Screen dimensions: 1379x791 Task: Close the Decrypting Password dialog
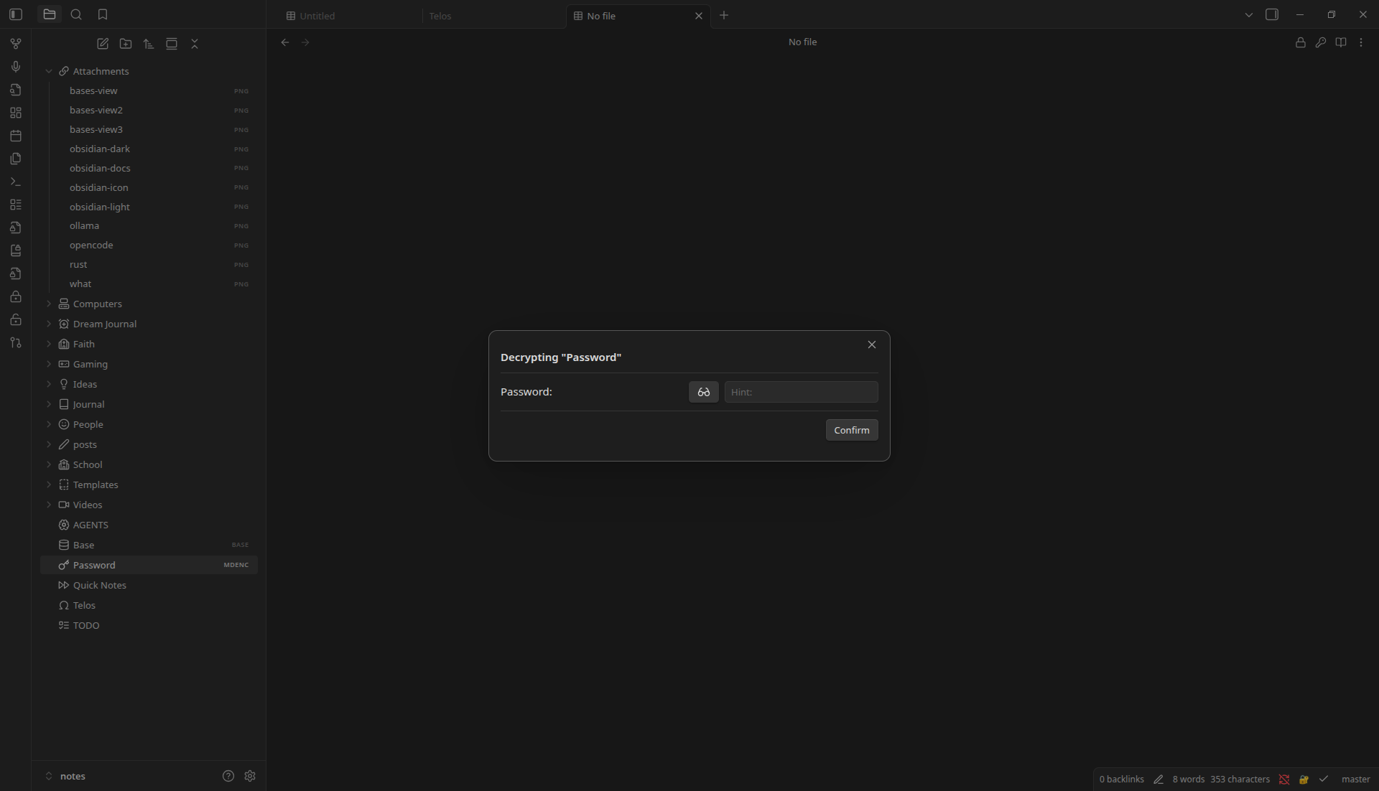[871, 345]
